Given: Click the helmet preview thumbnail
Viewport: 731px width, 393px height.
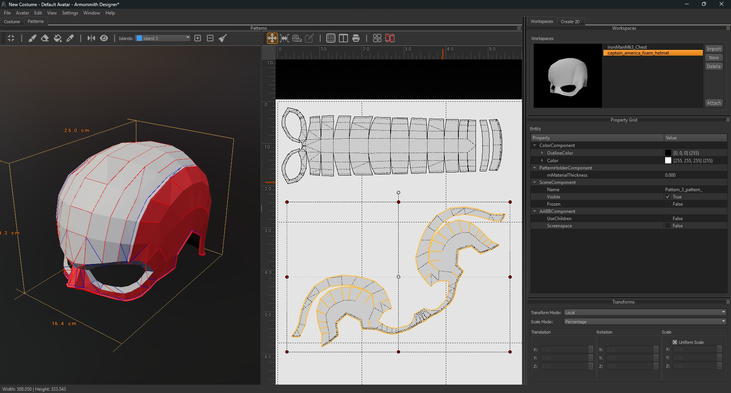Looking at the screenshot, I should [568, 76].
